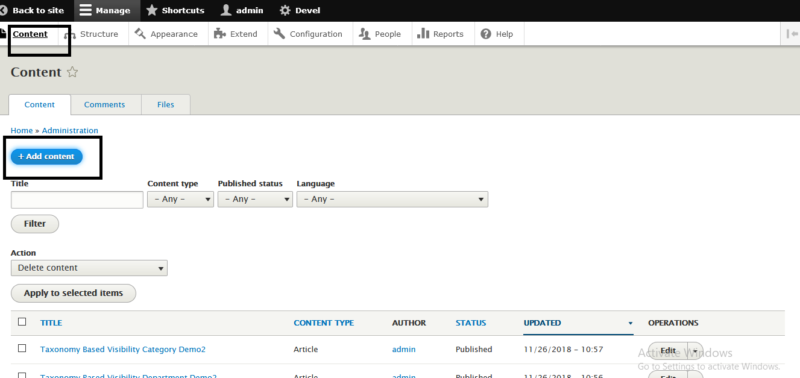Click the Help question mark icon

click(x=486, y=34)
